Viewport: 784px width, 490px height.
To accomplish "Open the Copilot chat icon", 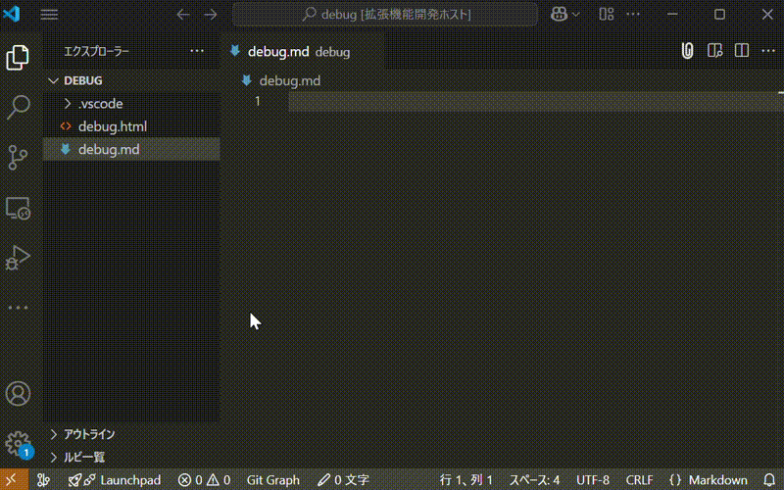I will (559, 15).
